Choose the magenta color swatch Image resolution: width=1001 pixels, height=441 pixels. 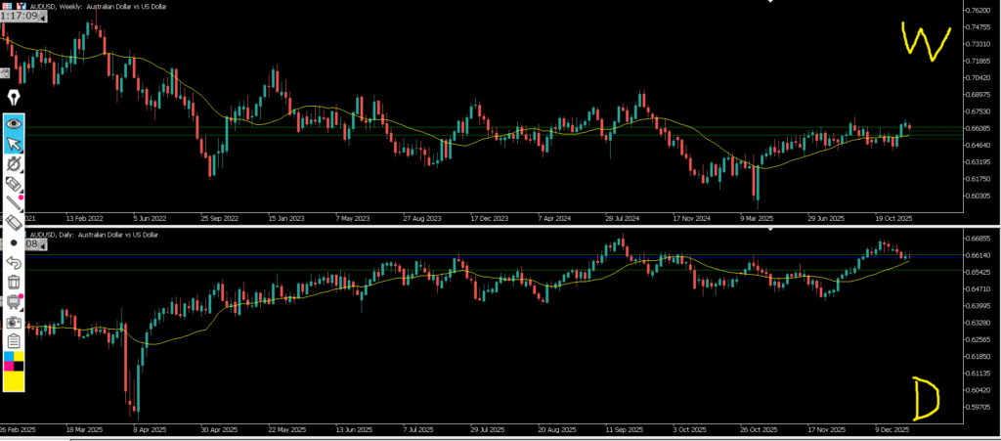point(10,367)
